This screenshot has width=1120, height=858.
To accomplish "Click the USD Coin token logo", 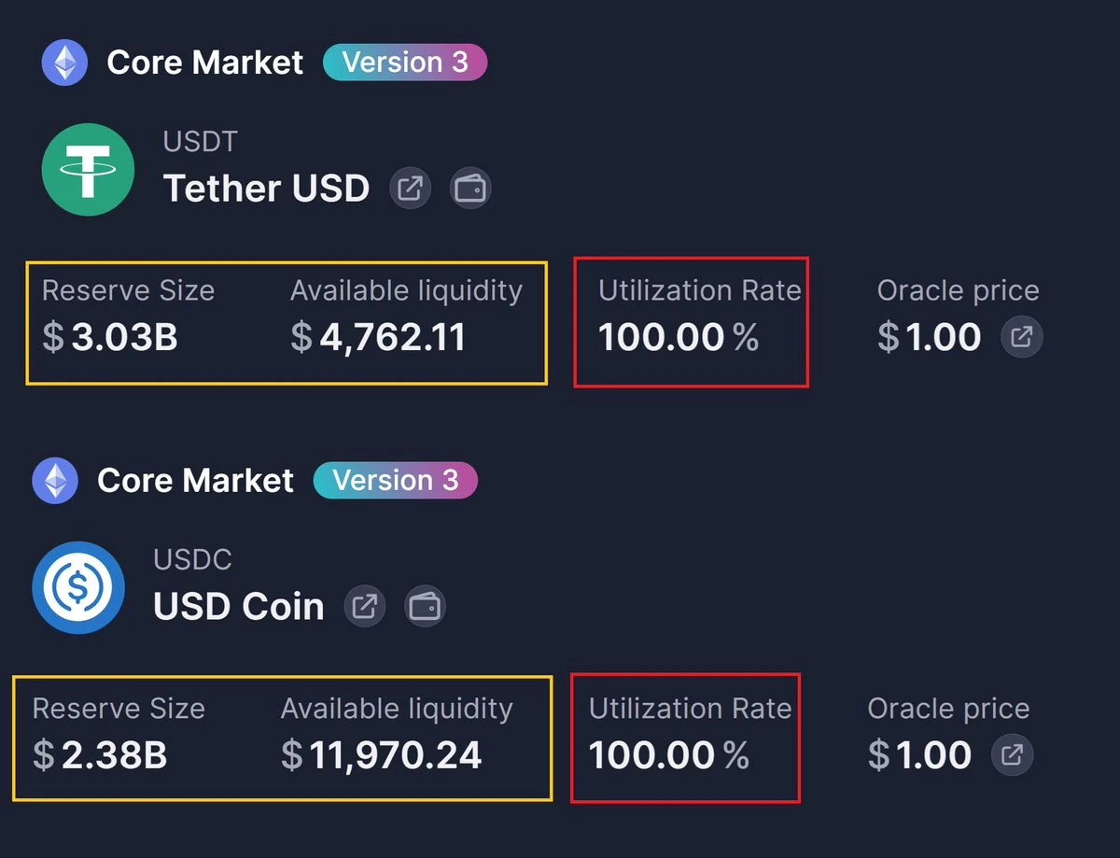I will click(78, 587).
